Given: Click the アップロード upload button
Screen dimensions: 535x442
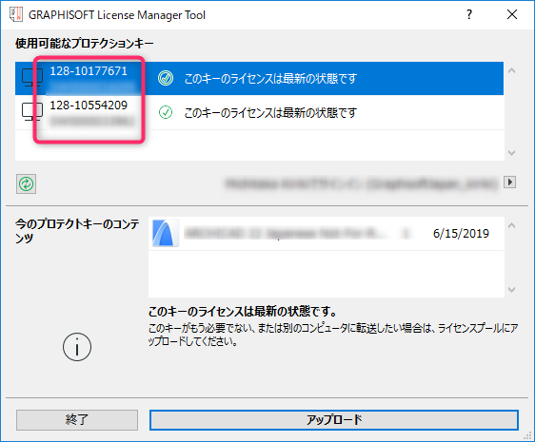Looking at the screenshot, I should pos(334,420).
